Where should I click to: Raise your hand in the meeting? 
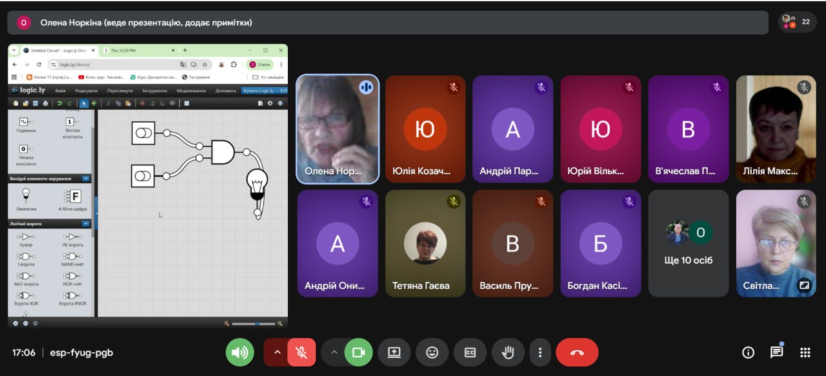508,352
